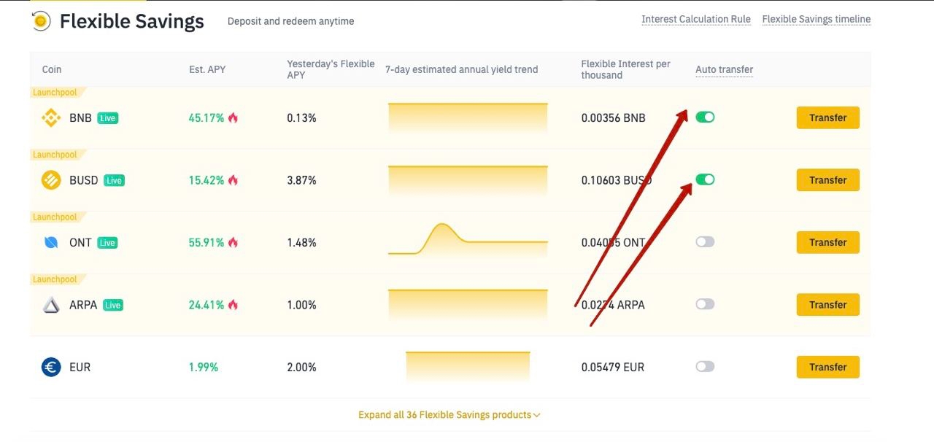Image resolution: width=934 pixels, height=442 pixels.
Task: Click the Live badge next to BUSD
Action: coord(114,180)
